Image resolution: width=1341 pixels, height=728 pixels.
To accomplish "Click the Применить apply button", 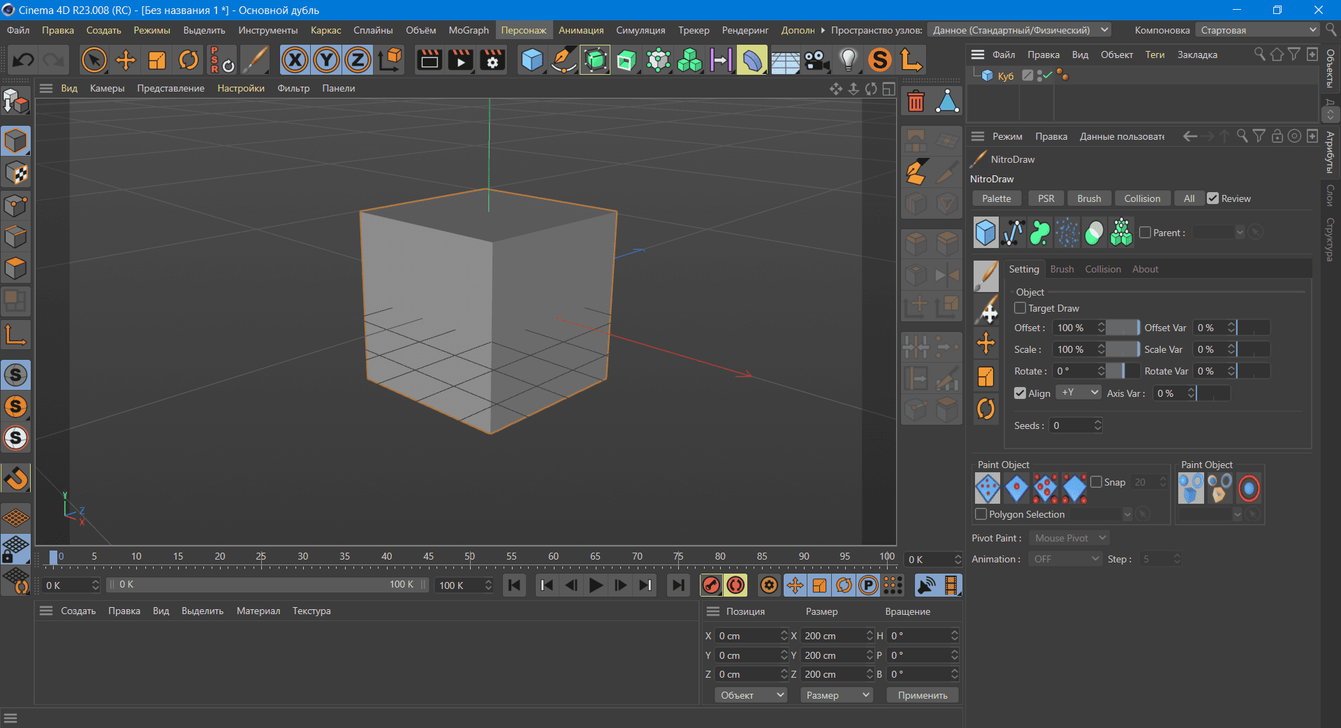I will (923, 695).
